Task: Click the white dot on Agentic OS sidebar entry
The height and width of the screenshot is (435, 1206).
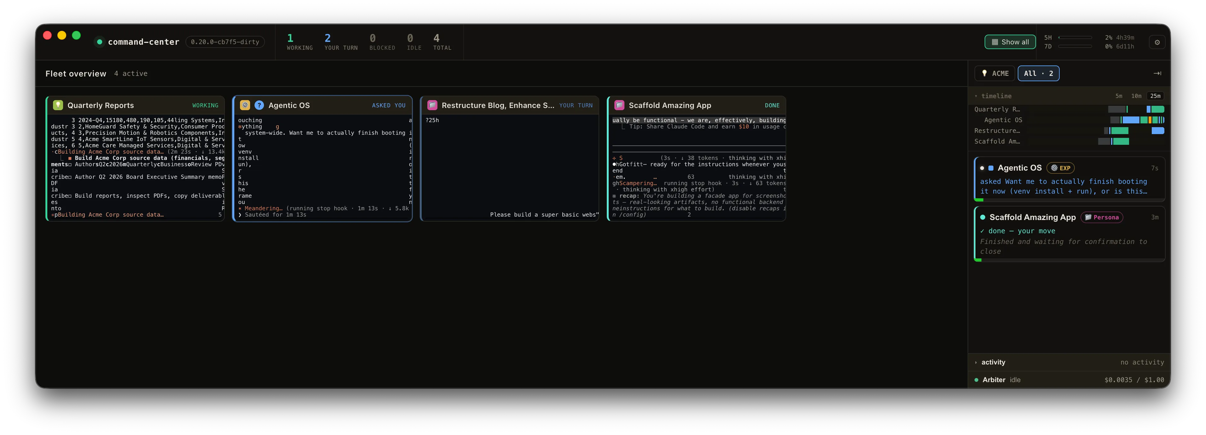Action: pyautogui.click(x=982, y=168)
